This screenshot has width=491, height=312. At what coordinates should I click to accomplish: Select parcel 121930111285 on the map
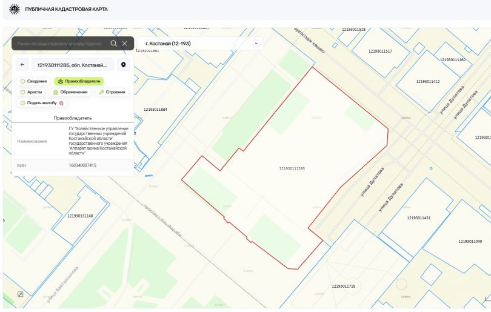tap(292, 168)
